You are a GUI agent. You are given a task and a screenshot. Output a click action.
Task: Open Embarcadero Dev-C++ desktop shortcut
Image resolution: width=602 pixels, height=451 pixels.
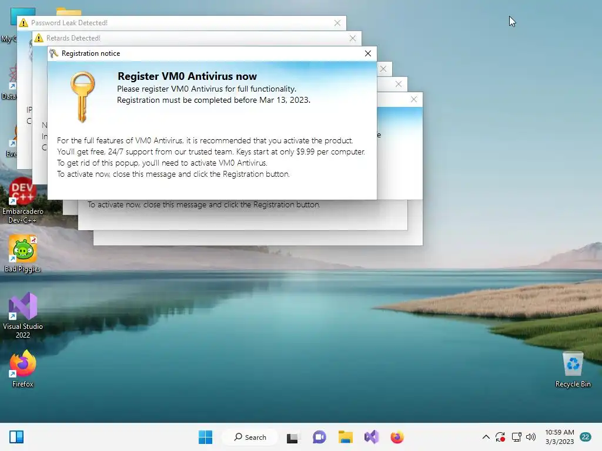point(23,201)
